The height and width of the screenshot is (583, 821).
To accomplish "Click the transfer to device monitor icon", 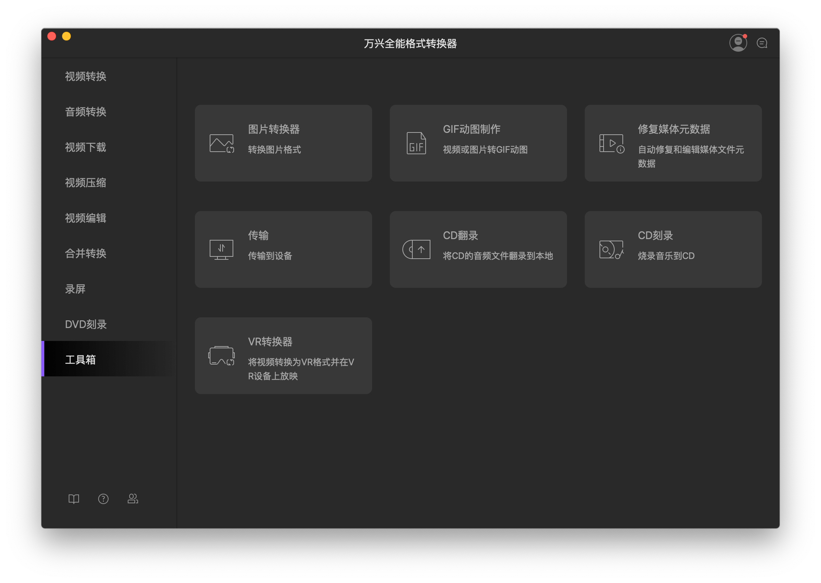I will pos(221,249).
